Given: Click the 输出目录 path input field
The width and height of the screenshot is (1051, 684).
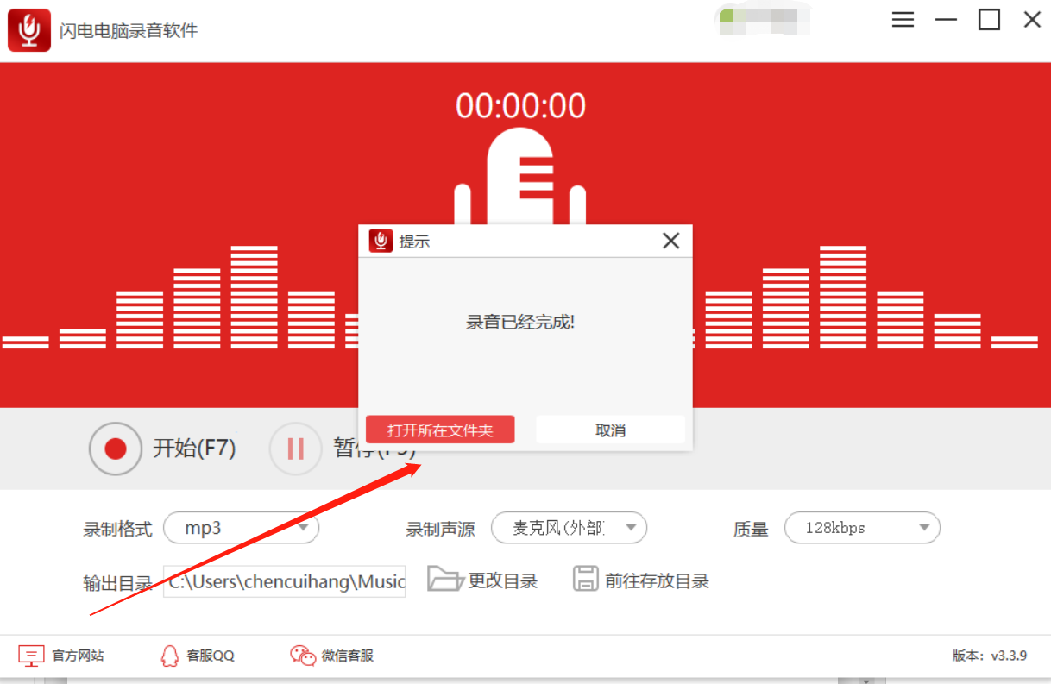Looking at the screenshot, I should 285,581.
